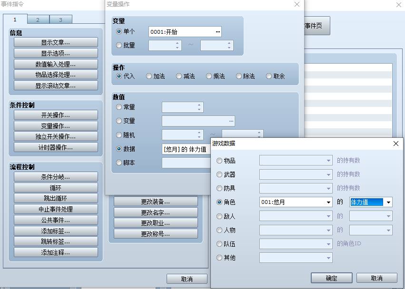Viewport: 405px width, 289px height.
Task: Select 数据 as the value source
Action: [x=119, y=149]
